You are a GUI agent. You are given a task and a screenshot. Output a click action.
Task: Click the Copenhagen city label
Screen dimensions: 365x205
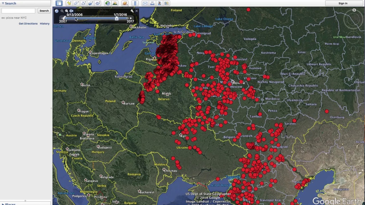[99, 53]
